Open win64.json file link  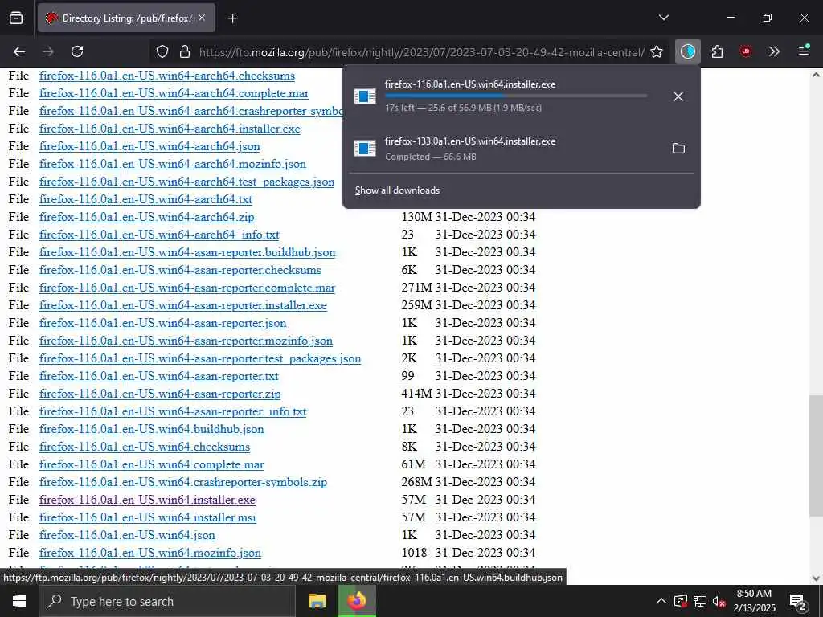click(x=127, y=535)
